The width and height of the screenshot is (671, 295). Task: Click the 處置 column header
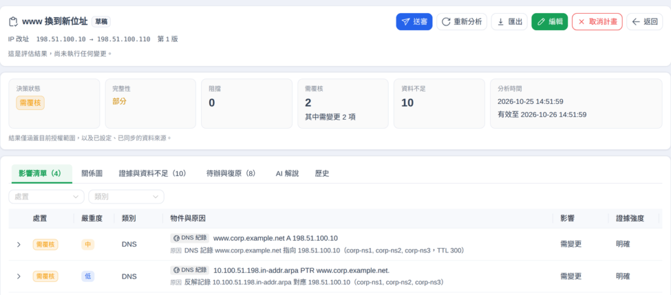[x=40, y=218]
